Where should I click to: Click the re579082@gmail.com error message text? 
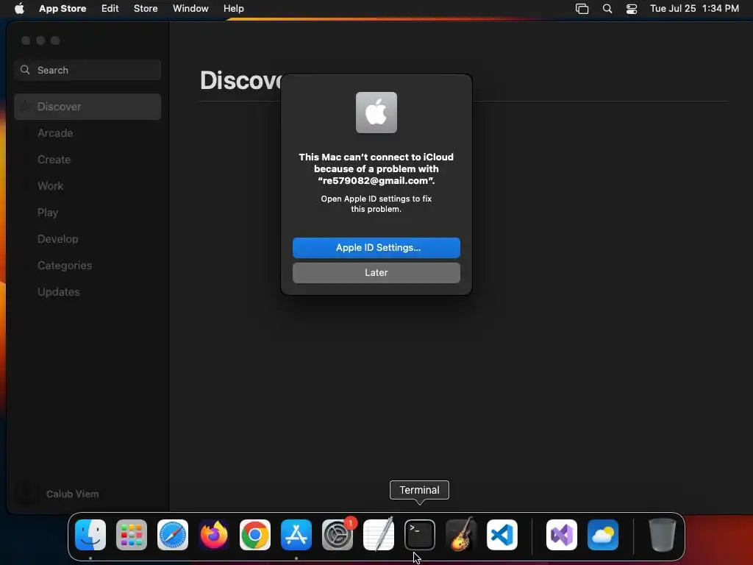pyautogui.click(x=376, y=168)
